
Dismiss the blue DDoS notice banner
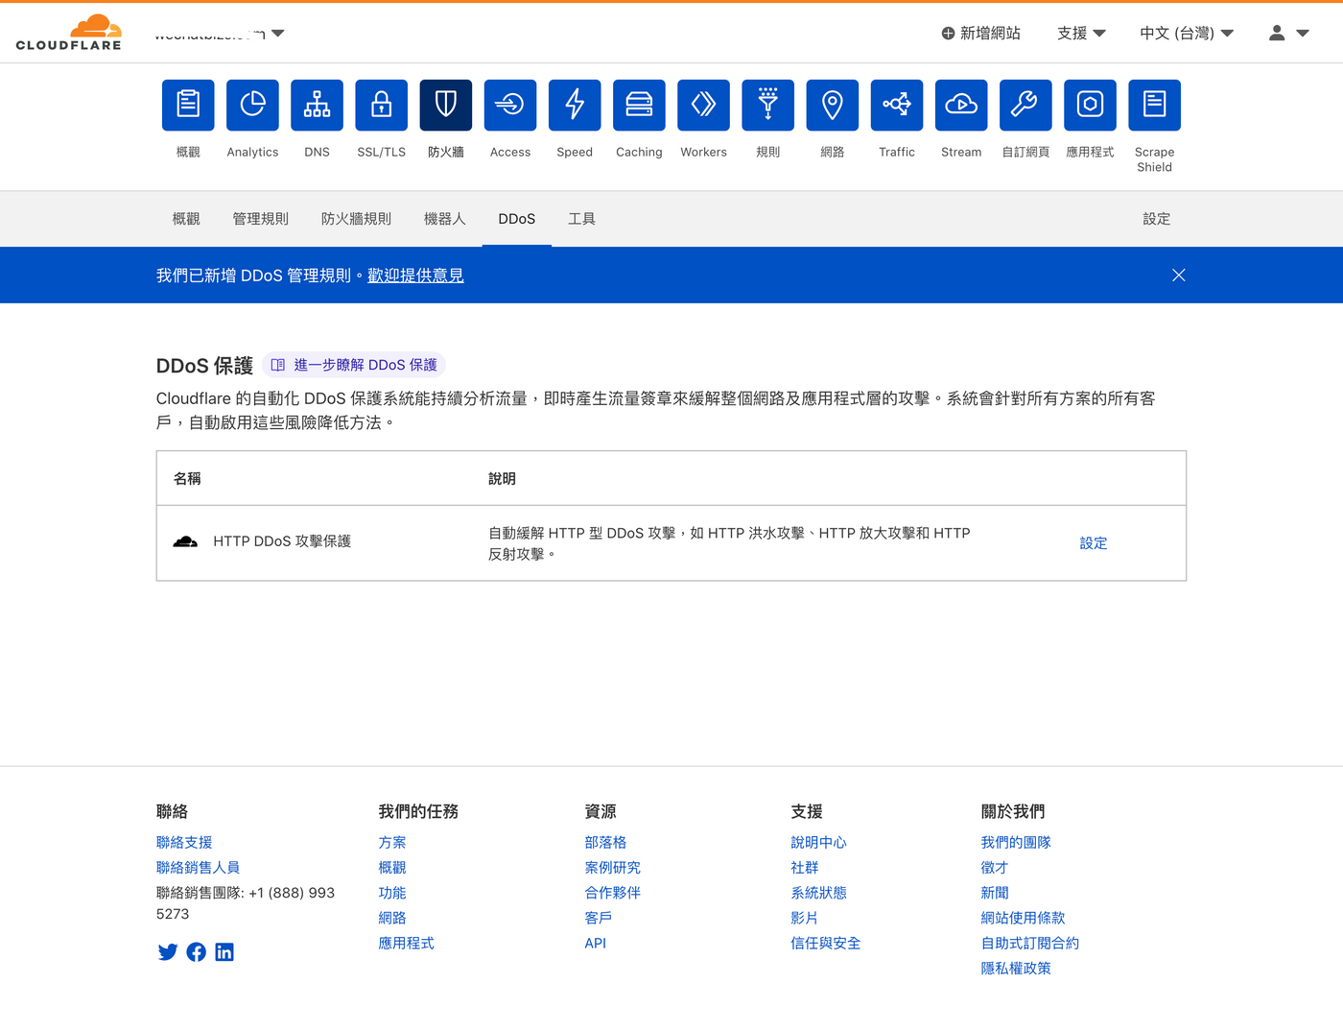(x=1179, y=276)
